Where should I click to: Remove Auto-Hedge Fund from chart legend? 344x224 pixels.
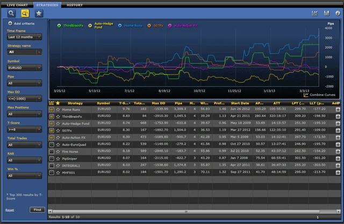(90, 26)
